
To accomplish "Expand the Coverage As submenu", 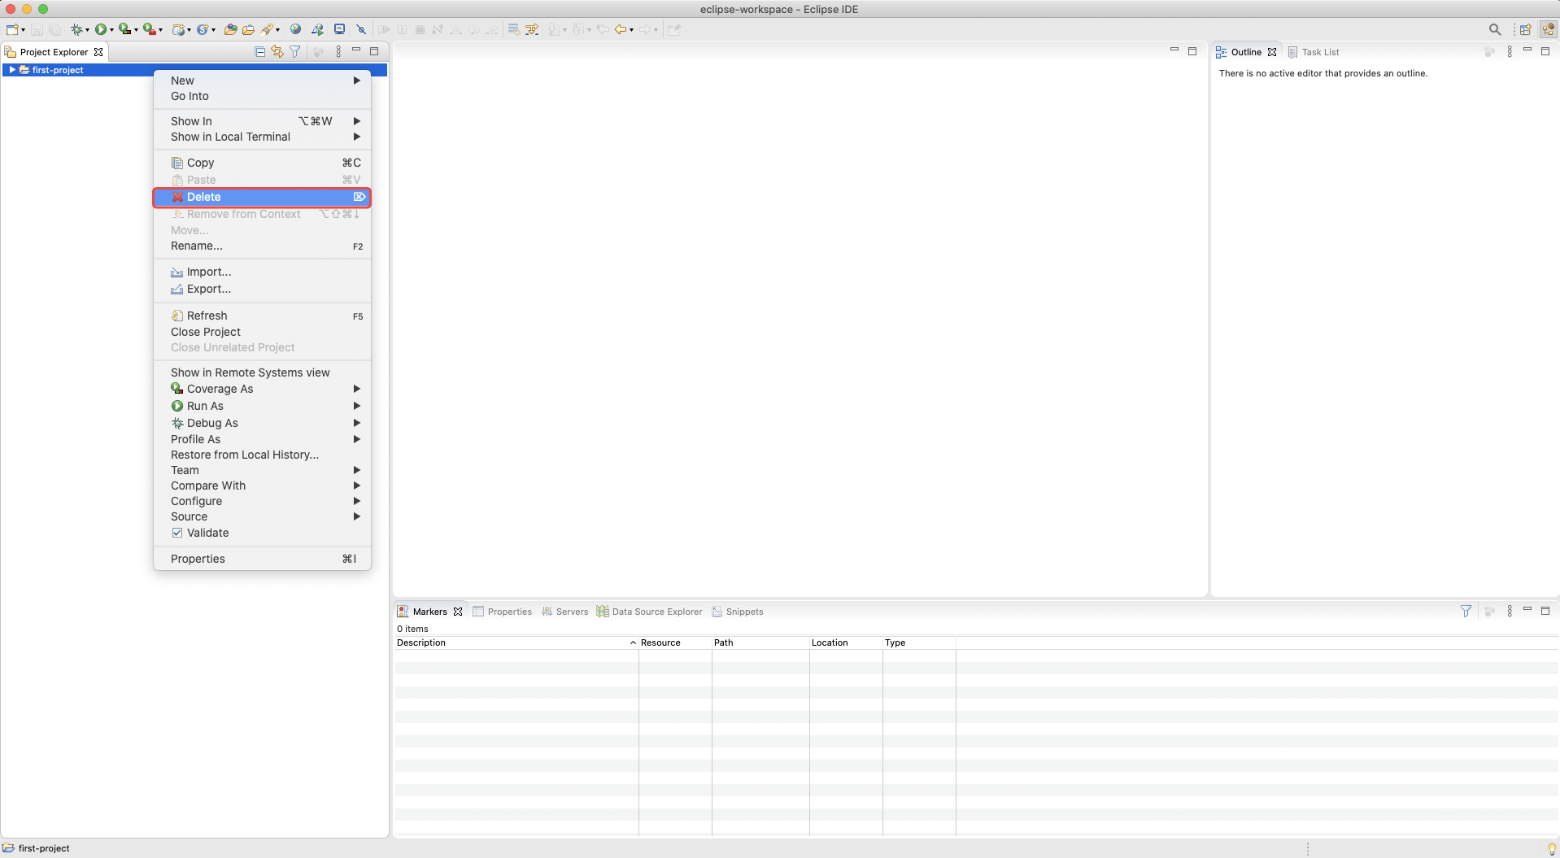I will 262,389.
